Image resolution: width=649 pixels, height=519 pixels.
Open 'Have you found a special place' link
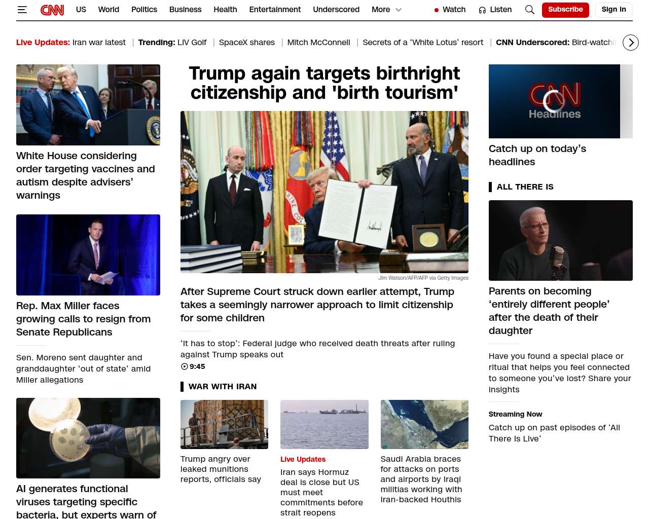coord(560,373)
